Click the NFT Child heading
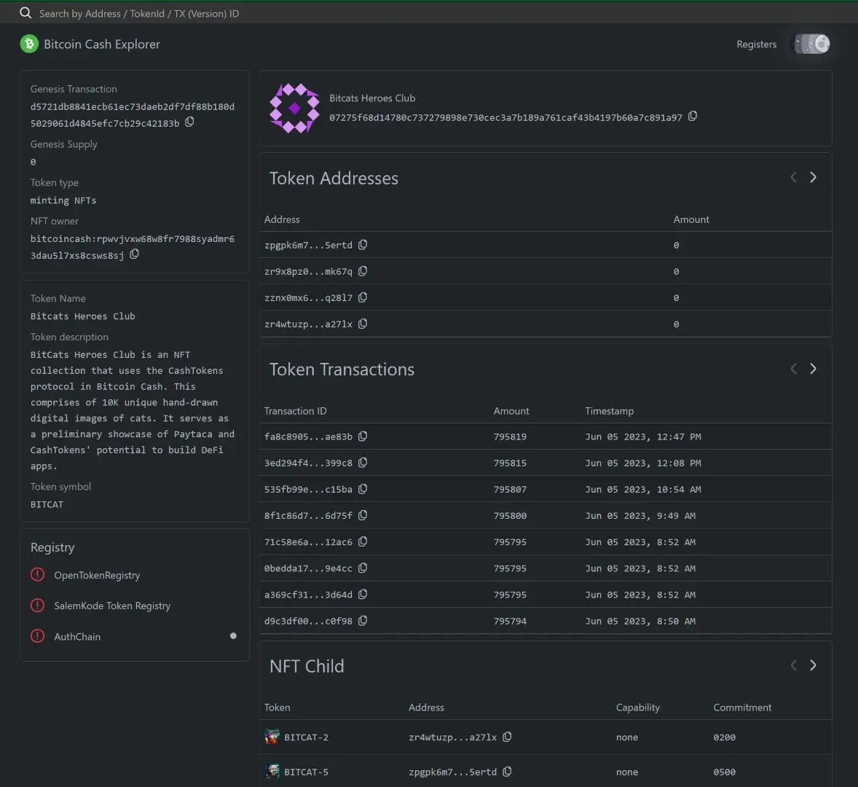858x787 pixels. point(307,666)
